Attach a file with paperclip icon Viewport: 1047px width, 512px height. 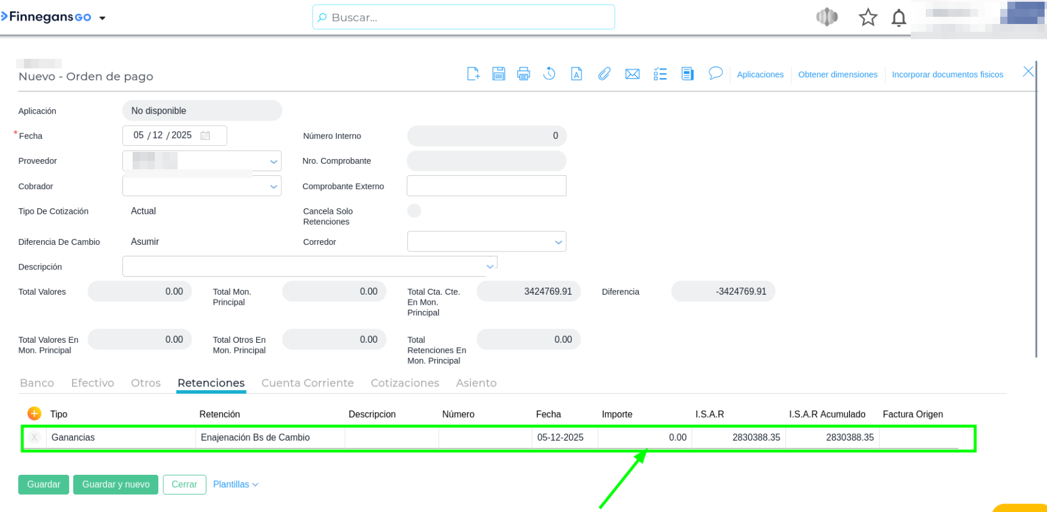click(x=604, y=74)
